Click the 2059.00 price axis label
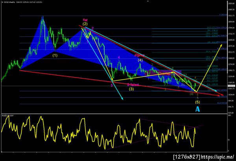This screenshot has width=236, height=161. click(231, 3)
